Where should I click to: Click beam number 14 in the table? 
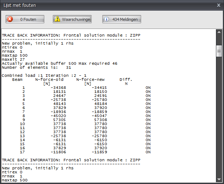22,140
